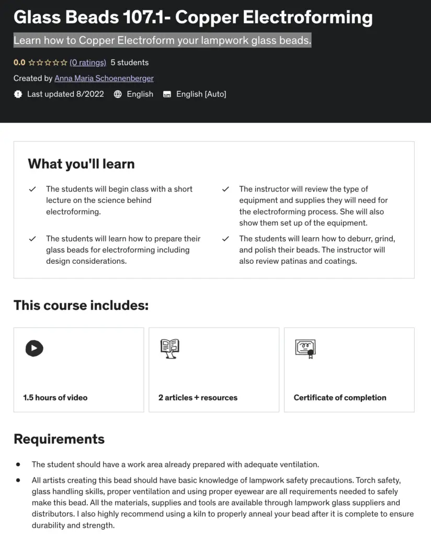Click the Requirements heading
Screen dimensions: 431x536
(x=59, y=439)
